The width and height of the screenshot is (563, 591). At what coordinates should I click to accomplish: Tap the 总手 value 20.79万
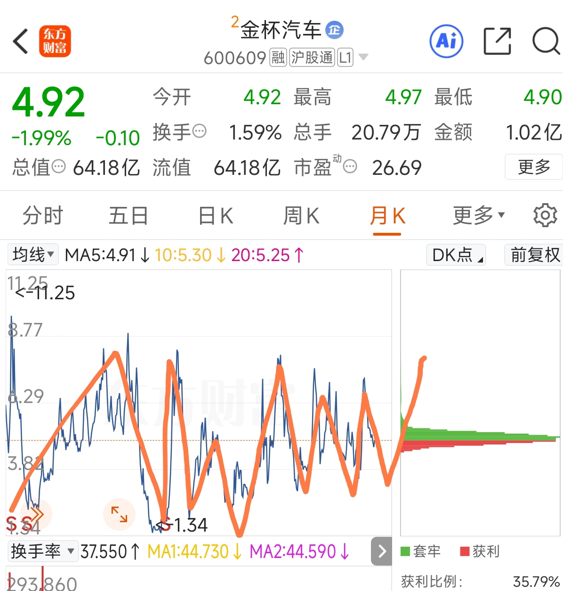pyautogui.click(x=386, y=132)
